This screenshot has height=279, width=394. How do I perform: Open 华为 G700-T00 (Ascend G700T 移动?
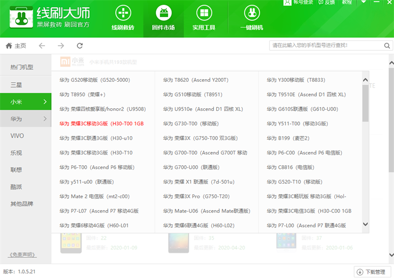(205, 153)
